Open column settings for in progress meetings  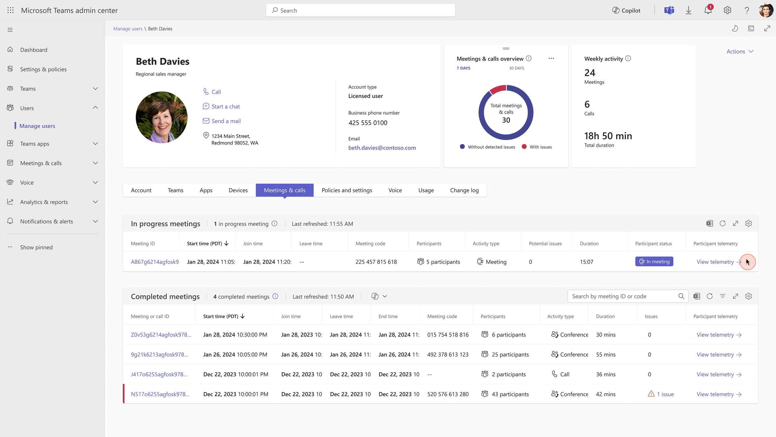pos(748,224)
